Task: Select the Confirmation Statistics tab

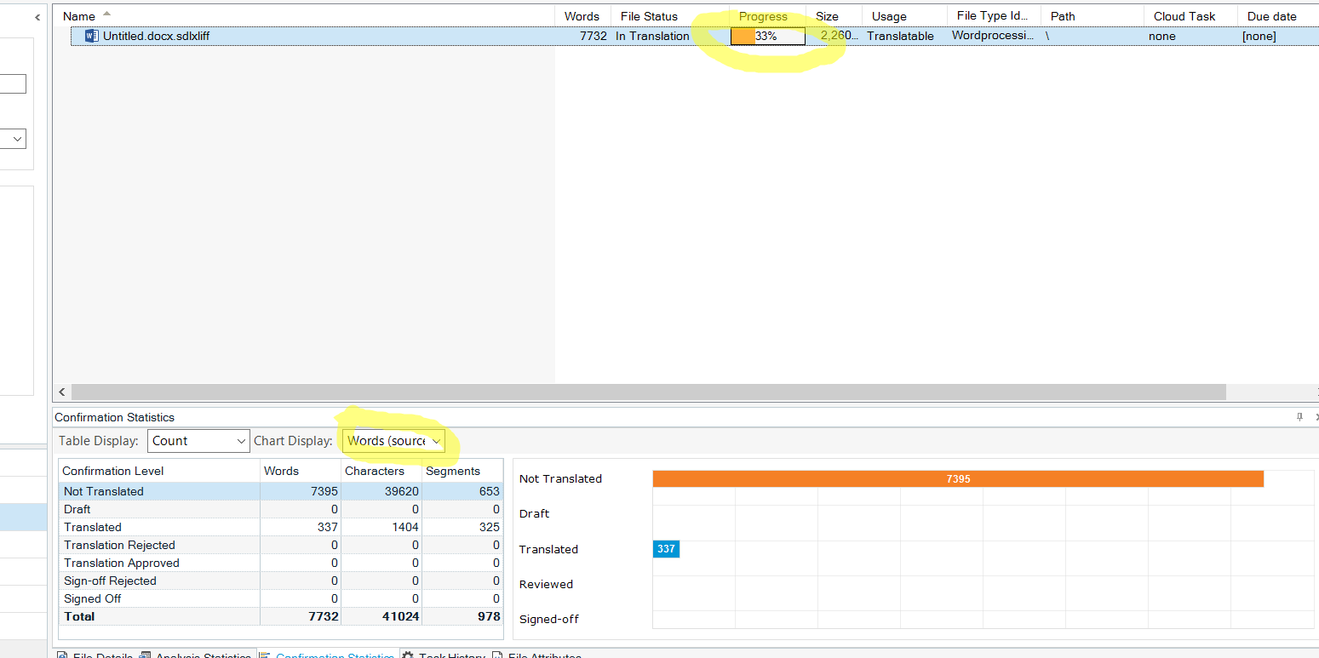Action: (x=327, y=656)
